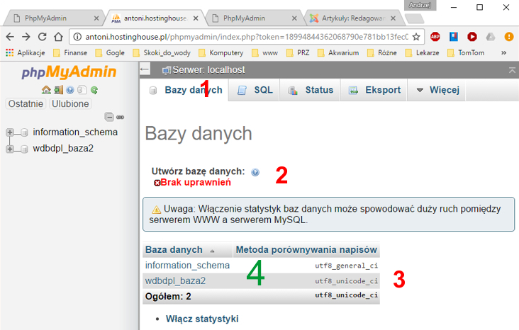The image size is (519, 330).
Task: Click the Ostatnie button in sidebar
Action: (x=26, y=103)
